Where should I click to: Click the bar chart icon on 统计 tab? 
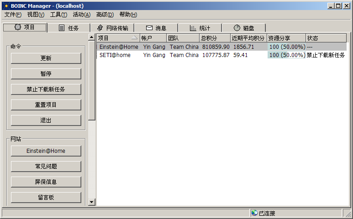click(193, 28)
